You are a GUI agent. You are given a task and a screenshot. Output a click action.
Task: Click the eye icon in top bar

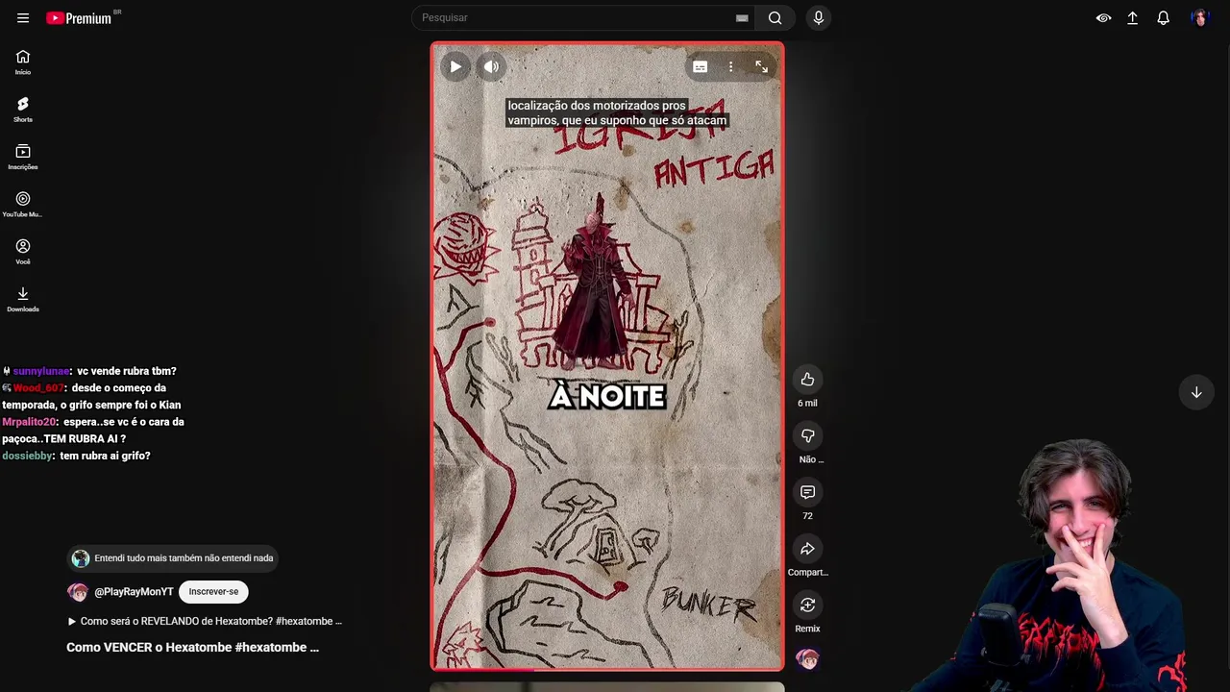[x=1103, y=17]
